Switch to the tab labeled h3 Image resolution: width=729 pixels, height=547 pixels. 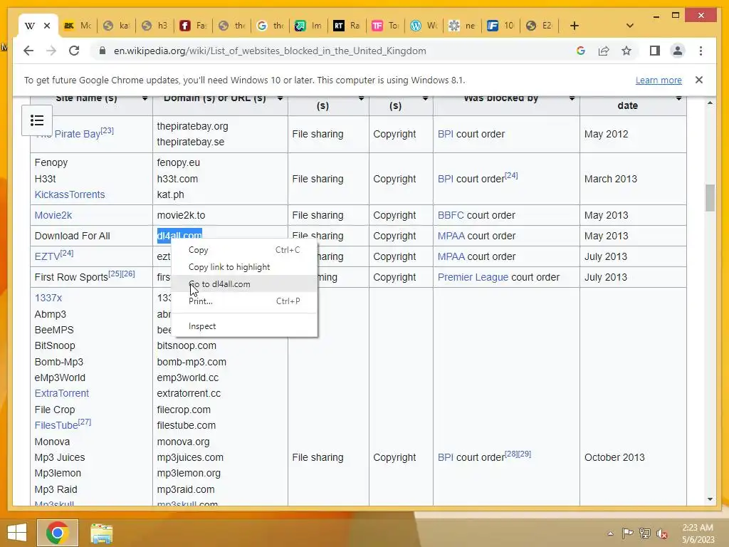pyautogui.click(x=154, y=26)
